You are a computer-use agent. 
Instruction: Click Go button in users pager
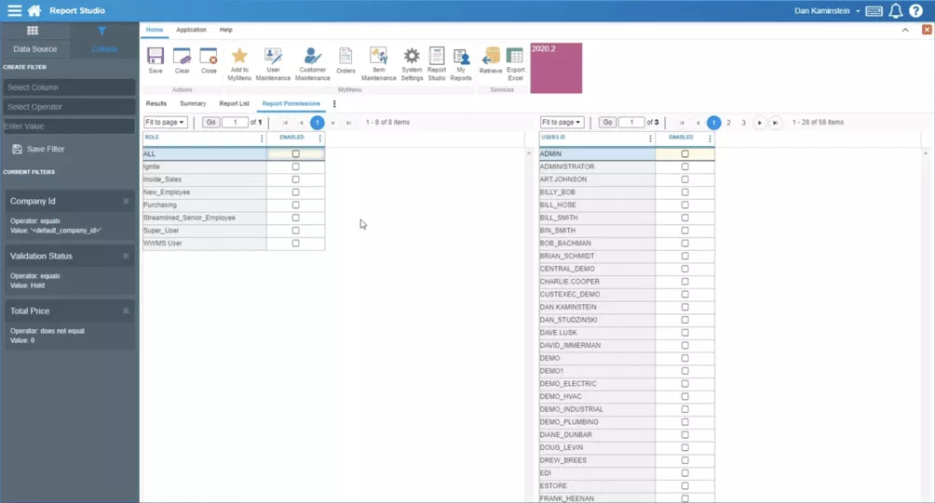(x=607, y=122)
